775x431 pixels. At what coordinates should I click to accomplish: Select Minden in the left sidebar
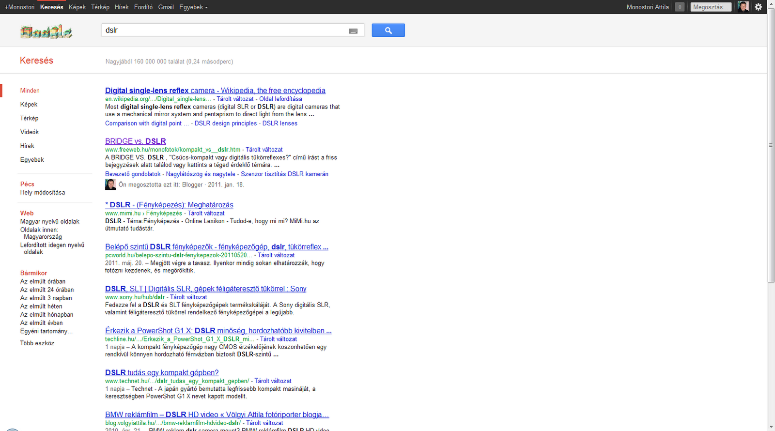click(30, 91)
